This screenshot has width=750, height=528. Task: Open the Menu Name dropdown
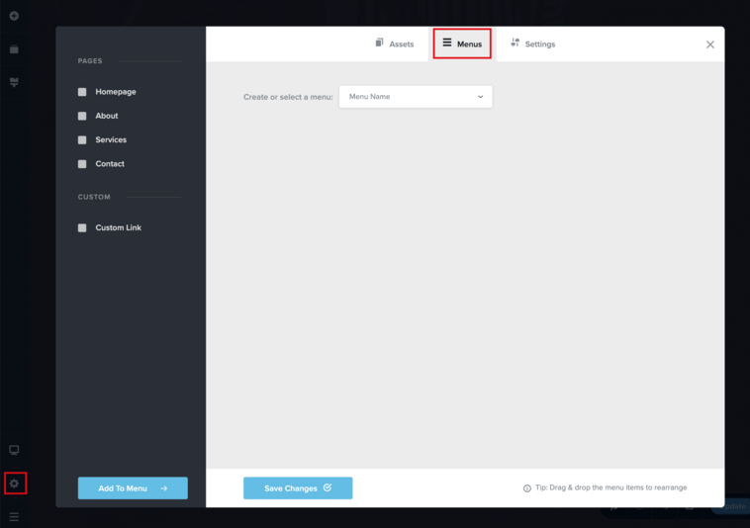(416, 97)
